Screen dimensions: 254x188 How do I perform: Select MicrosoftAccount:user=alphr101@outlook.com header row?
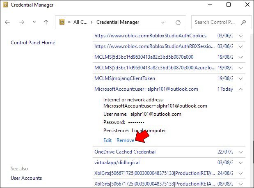169,89
